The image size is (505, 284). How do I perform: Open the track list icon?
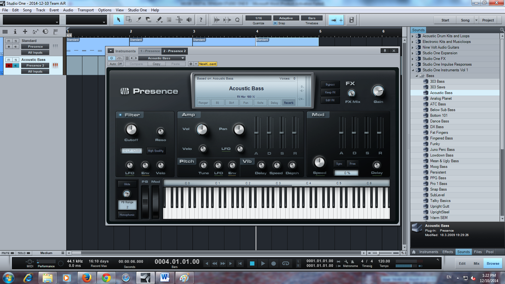click(5, 32)
